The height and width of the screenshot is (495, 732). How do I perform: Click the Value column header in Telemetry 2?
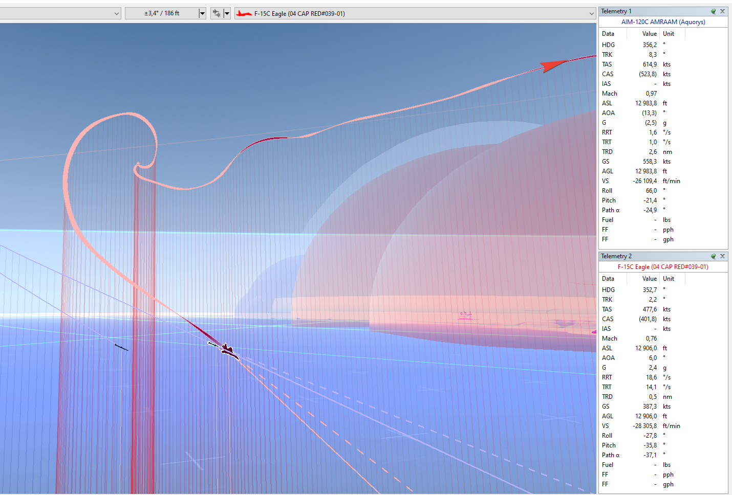pyautogui.click(x=650, y=279)
